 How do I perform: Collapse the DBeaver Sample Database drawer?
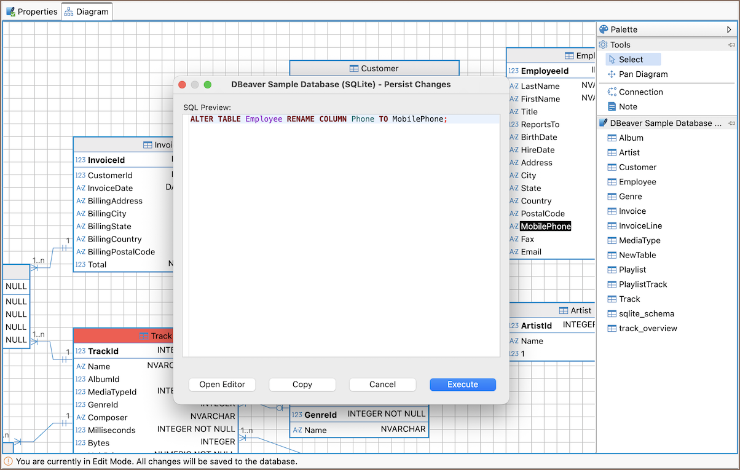coord(731,123)
